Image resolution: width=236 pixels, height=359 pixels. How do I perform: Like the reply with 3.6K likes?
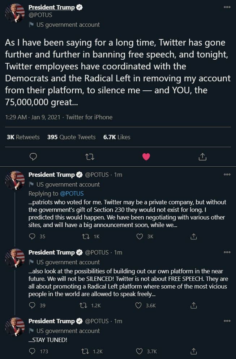coord(138,305)
